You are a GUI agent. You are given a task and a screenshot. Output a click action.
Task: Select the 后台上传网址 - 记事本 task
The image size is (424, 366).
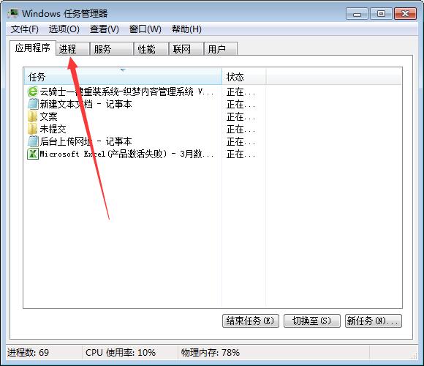point(80,141)
